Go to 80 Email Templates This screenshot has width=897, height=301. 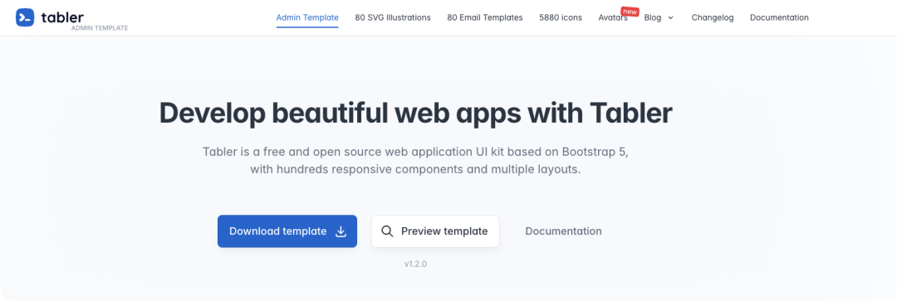485,17
